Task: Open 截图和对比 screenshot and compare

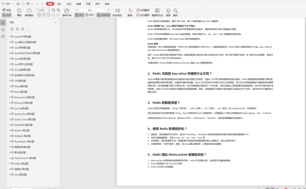Action: [x=158, y=12]
